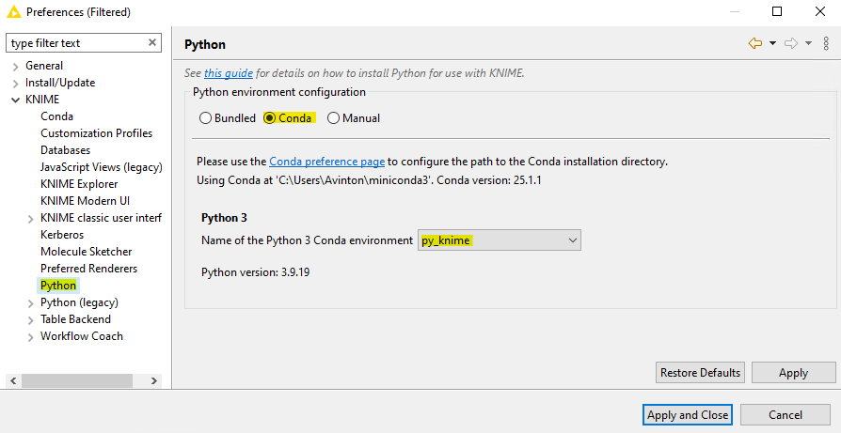Screen dimensions: 841x433
Task: Open the Databases preference page
Action: pyautogui.click(x=66, y=150)
